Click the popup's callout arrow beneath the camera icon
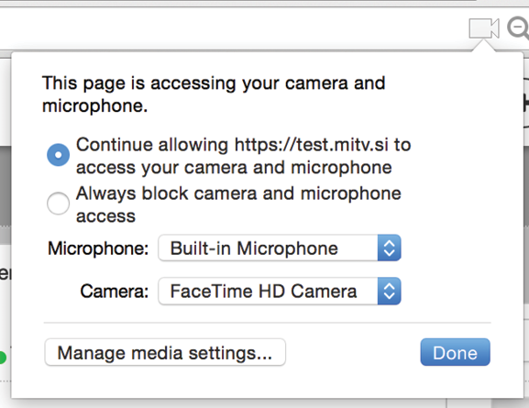The height and width of the screenshot is (408, 529). (x=484, y=46)
